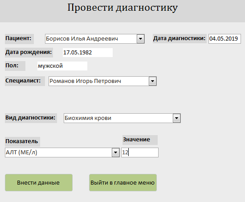Expand the Специалист dropdown arrow
This screenshot has height=202, width=245.
point(152,81)
